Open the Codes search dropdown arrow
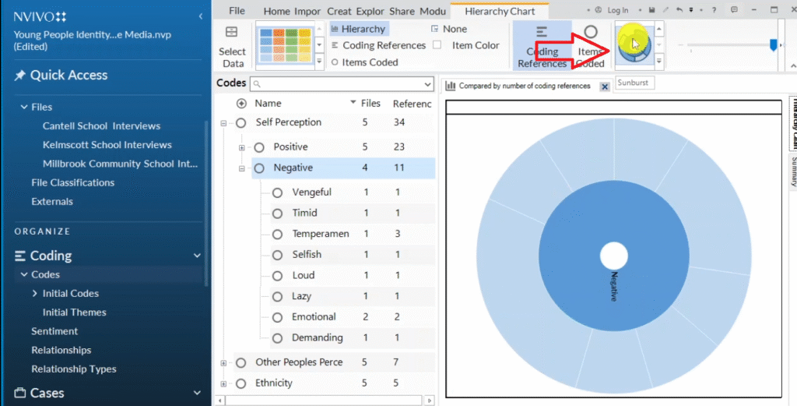Screen dimensions: 797x406 [427, 84]
